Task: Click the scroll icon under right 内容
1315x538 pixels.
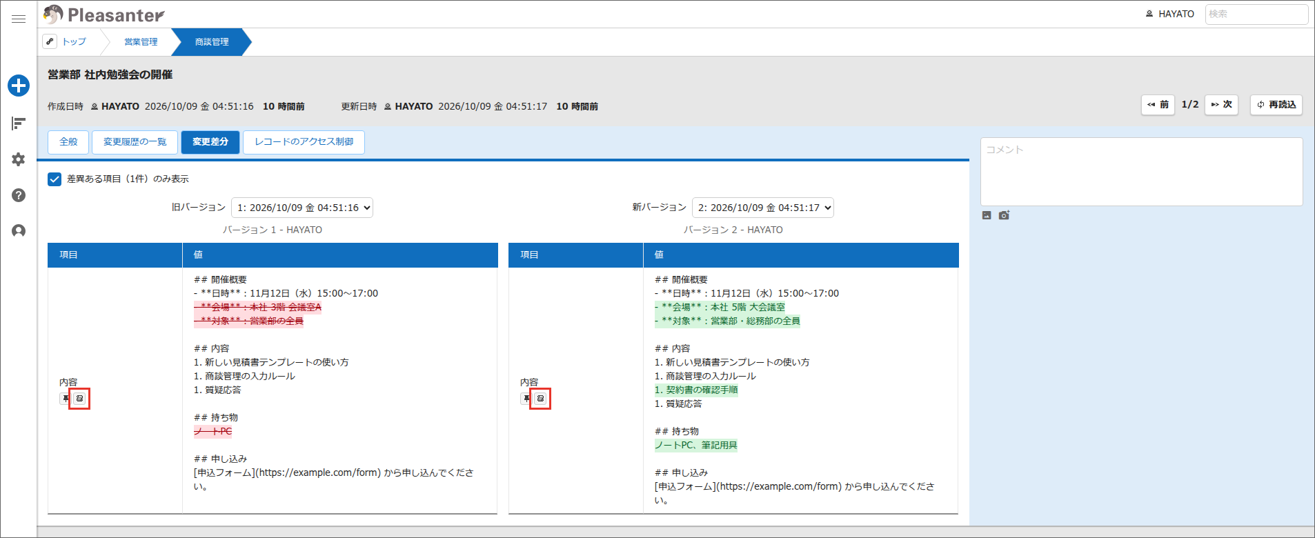Action: [x=540, y=399]
